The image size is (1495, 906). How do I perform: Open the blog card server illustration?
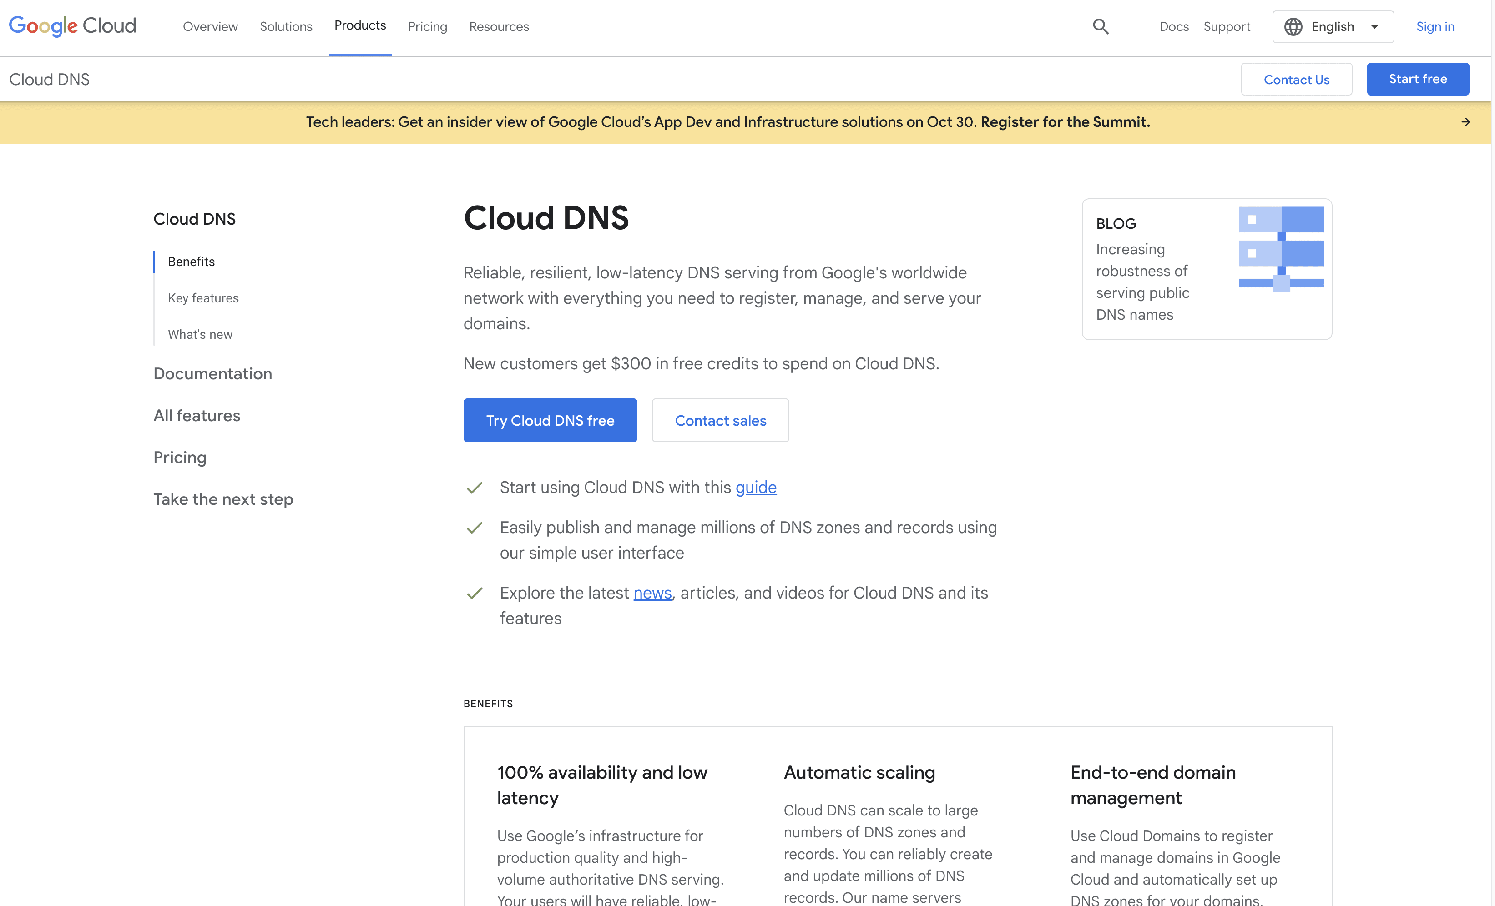click(1281, 249)
